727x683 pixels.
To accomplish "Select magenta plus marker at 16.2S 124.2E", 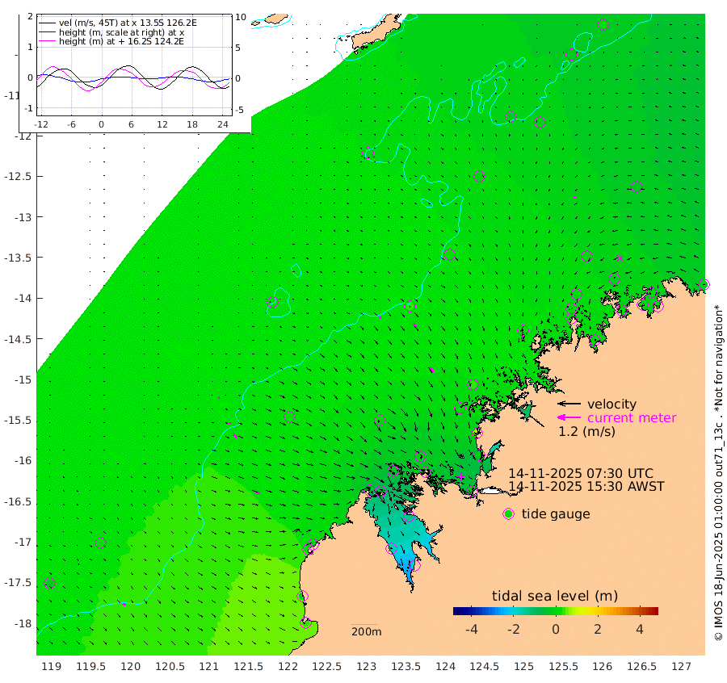I will pyautogui.click(x=460, y=476).
